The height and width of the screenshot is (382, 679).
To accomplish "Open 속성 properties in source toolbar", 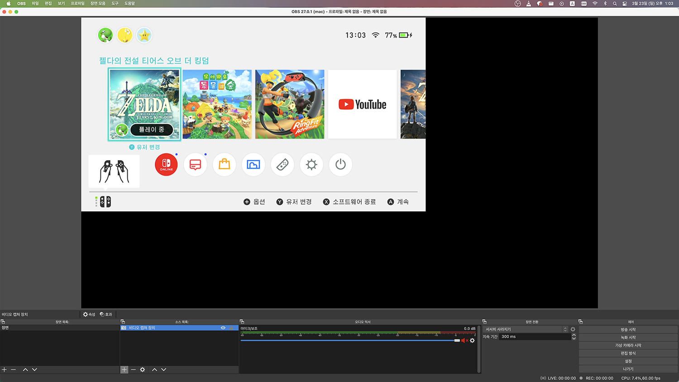I will (x=89, y=314).
